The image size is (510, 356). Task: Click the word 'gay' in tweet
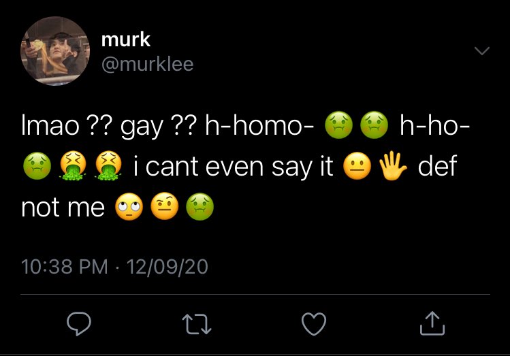pyautogui.click(x=141, y=127)
